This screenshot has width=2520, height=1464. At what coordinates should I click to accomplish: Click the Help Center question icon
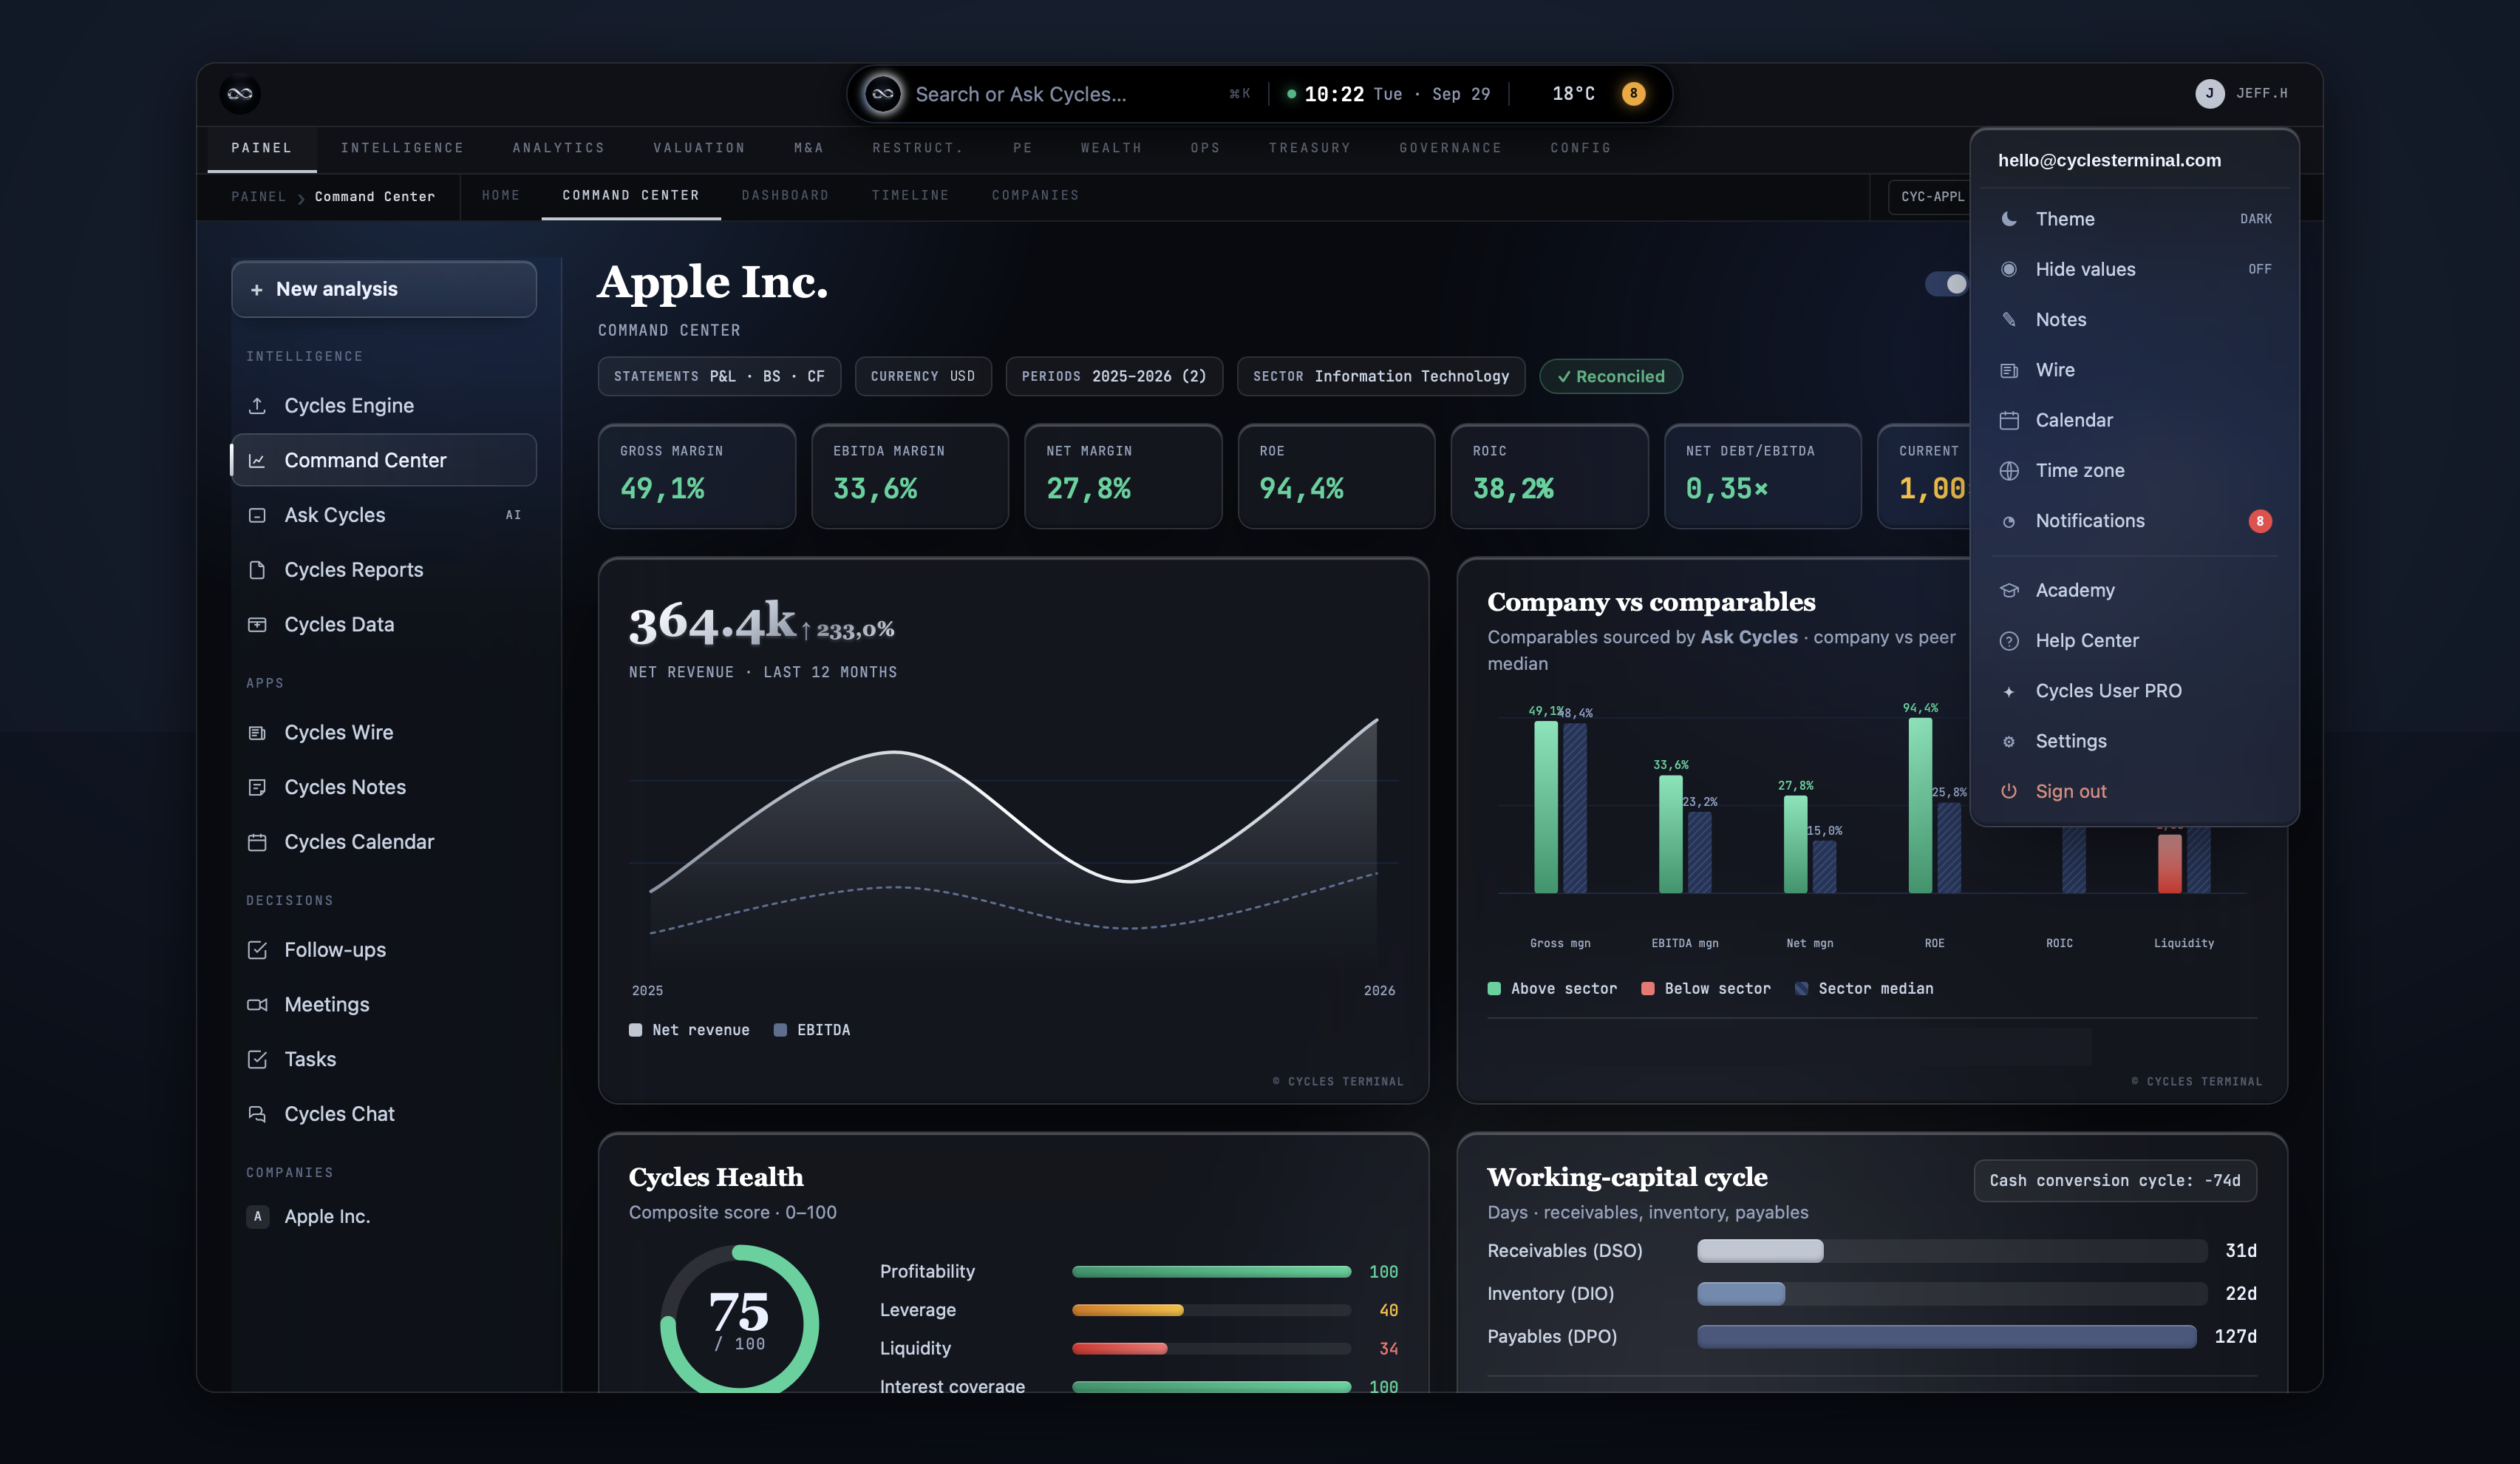2008,640
